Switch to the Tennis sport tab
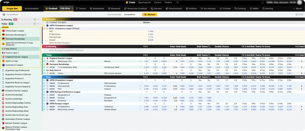305x131 pixels. 81,9
